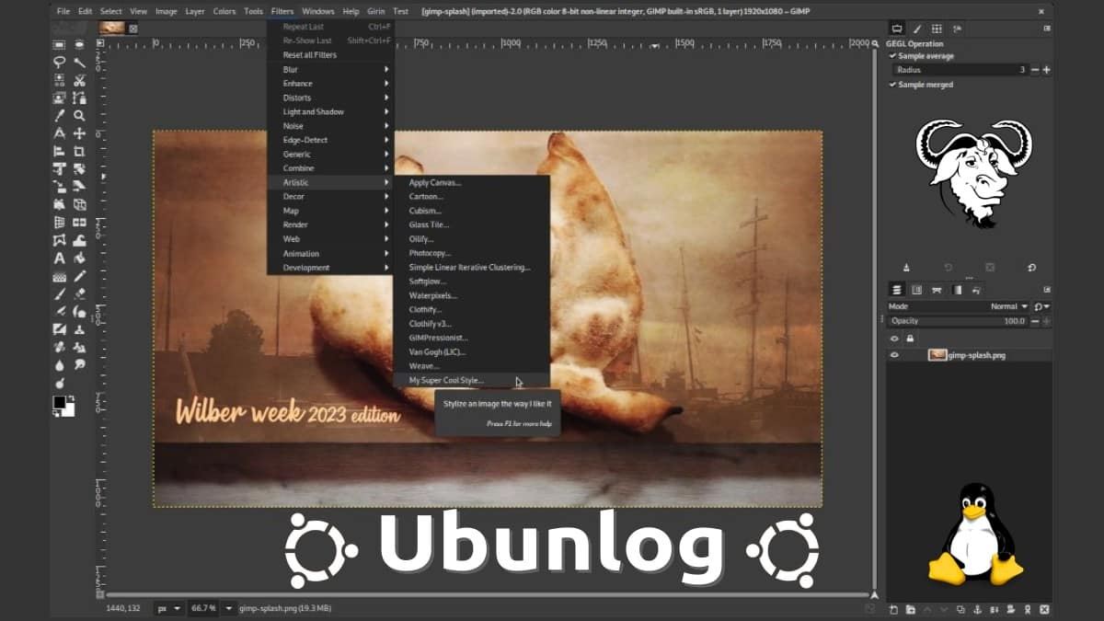Open the File menu
The width and height of the screenshot is (1104, 621).
(63, 11)
